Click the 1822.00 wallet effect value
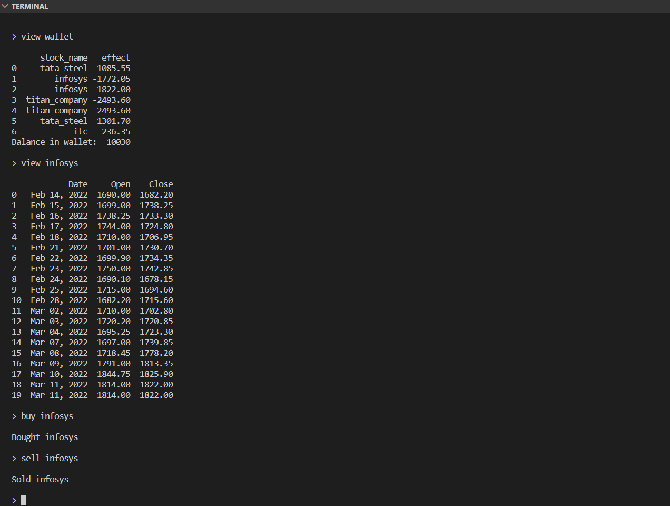Screen dimensions: 670x506 click(x=114, y=89)
